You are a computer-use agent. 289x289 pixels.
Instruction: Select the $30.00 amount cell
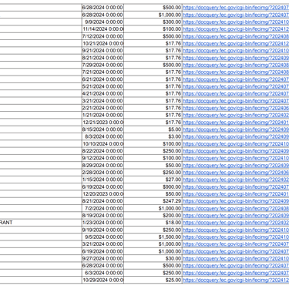click(x=153, y=258)
